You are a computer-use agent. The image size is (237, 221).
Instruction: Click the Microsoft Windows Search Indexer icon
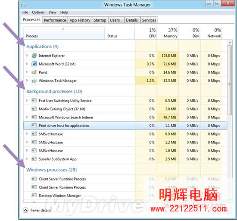(x=34, y=117)
